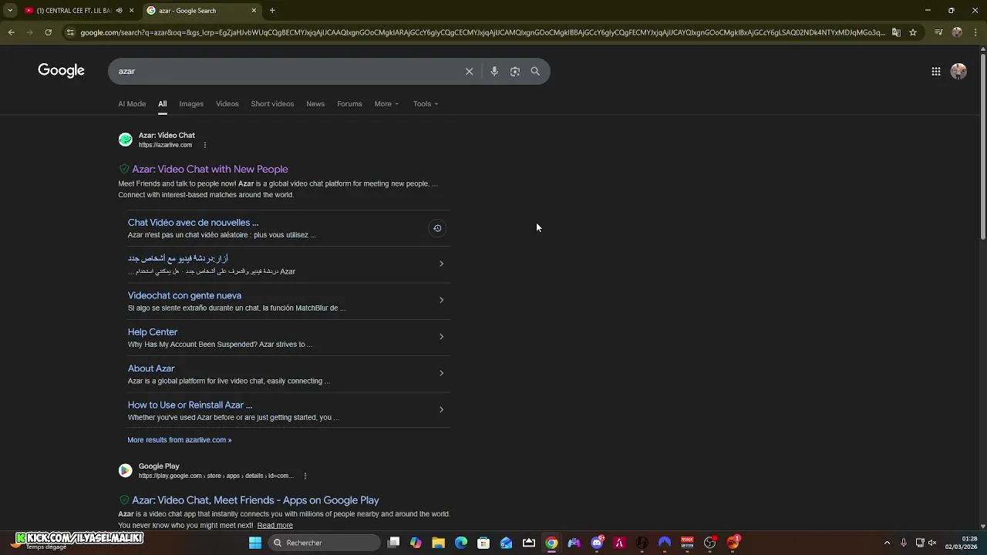
Task: Click into the azar search input field
Action: [285, 71]
